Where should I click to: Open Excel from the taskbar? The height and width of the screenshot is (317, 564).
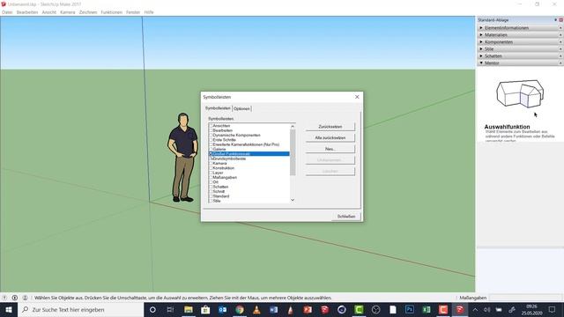pyautogui.click(x=427, y=309)
